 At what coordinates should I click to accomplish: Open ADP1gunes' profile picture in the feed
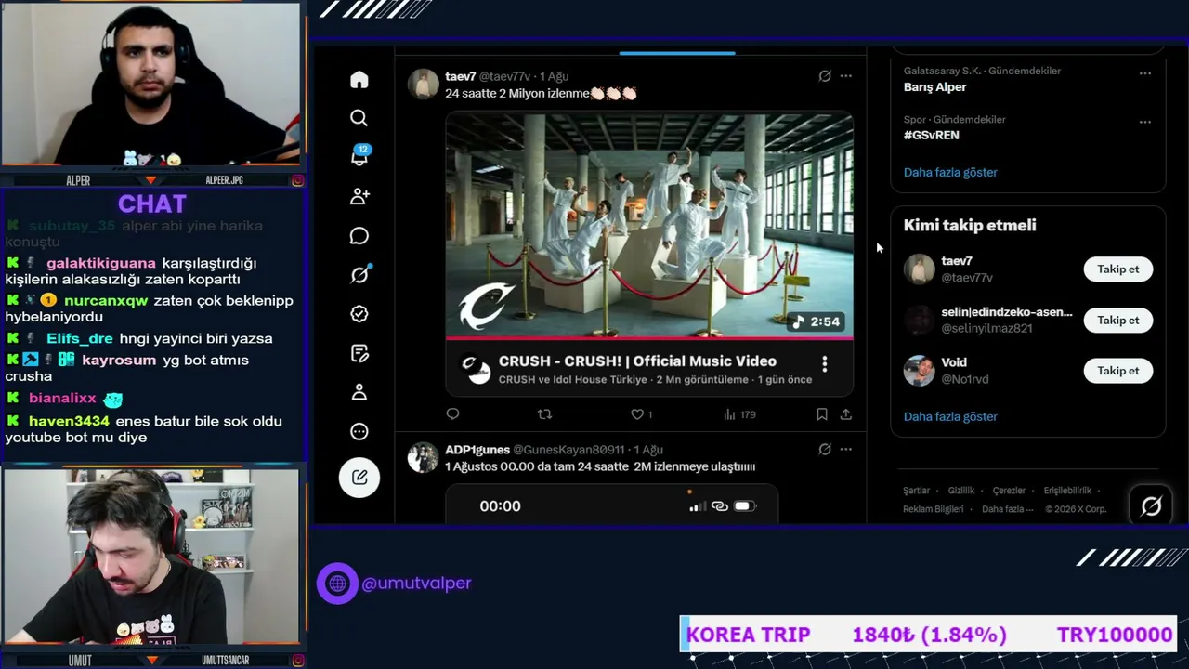click(424, 457)
